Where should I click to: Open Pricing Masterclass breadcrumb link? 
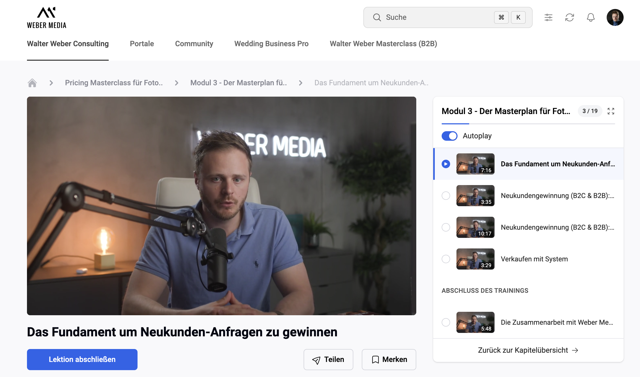pos(114,83)
